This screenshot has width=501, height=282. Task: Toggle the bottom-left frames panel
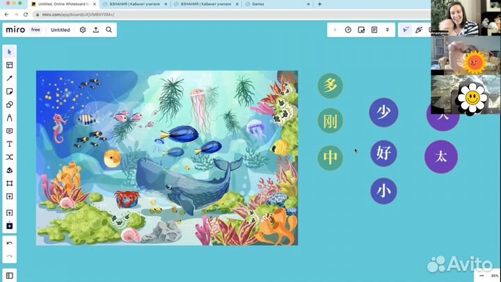[10, 276]
